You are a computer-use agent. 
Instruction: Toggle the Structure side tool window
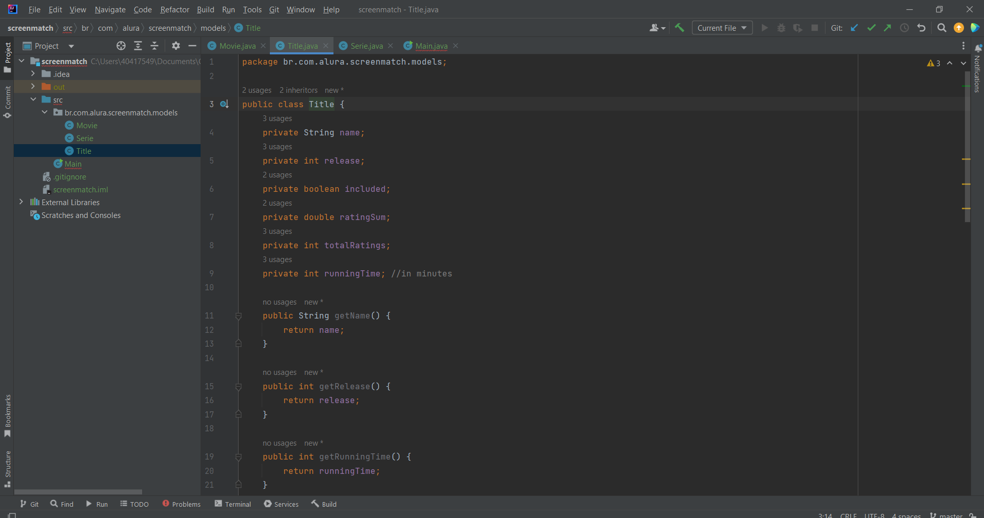8,469
